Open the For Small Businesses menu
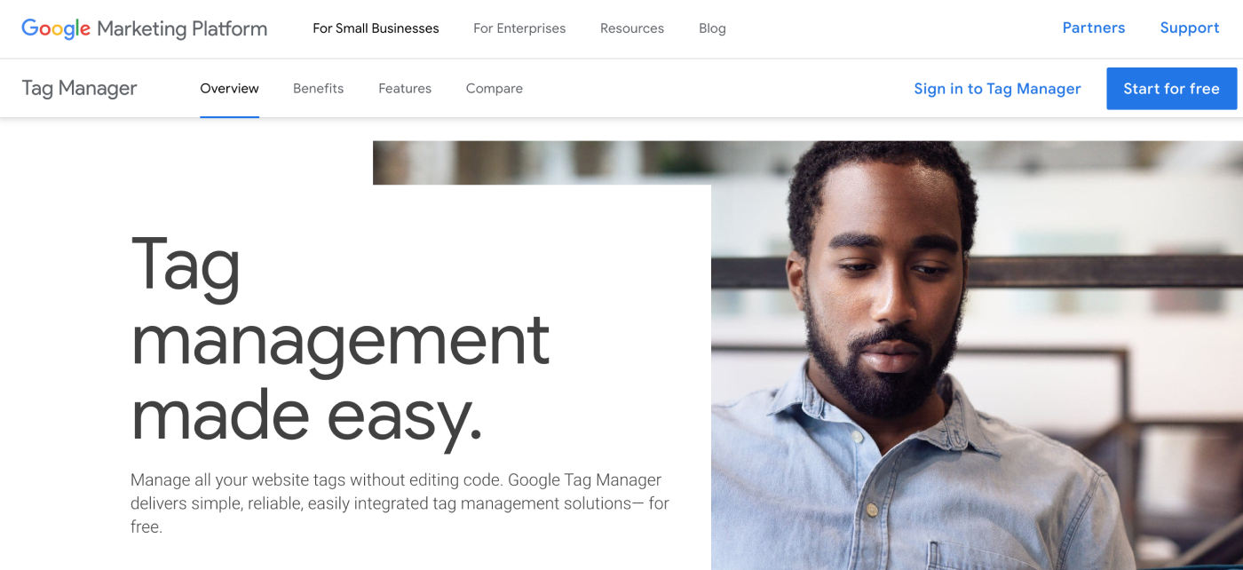1243x570 pixels. coord(376,28)
